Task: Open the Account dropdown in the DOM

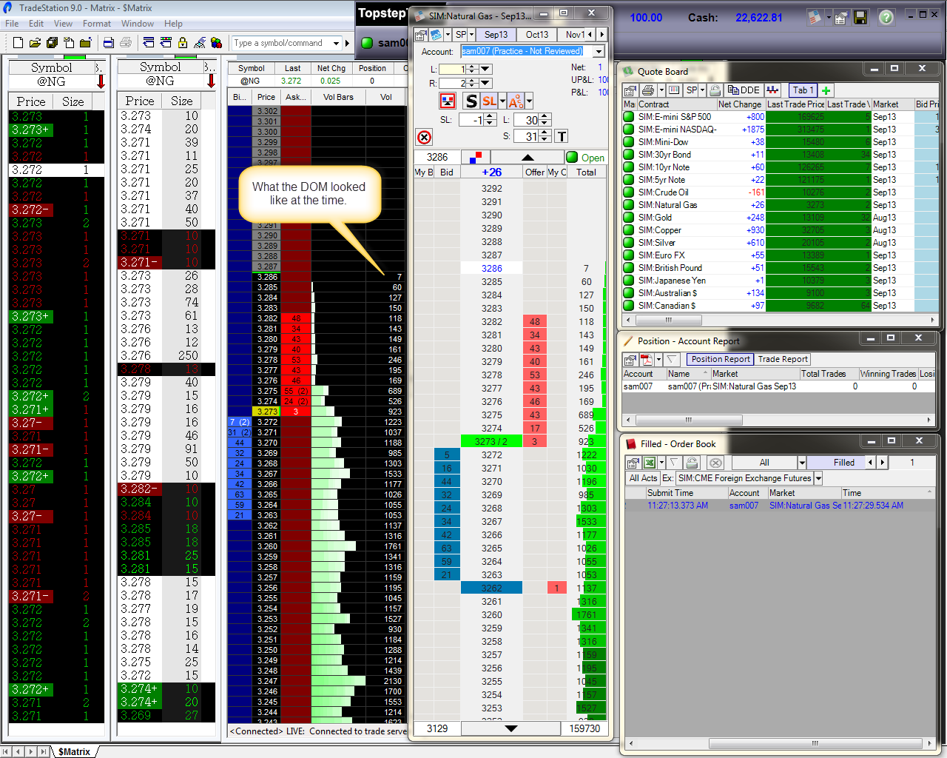Action: 598,51
